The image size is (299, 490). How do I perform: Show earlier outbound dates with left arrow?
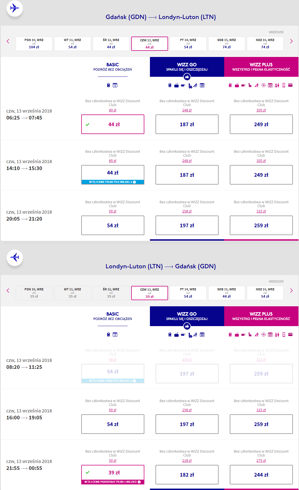[x=8, y=41]
